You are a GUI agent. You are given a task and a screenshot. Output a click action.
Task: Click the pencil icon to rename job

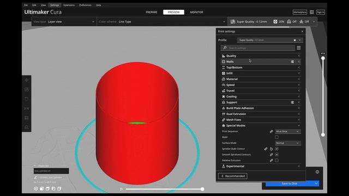35,177
